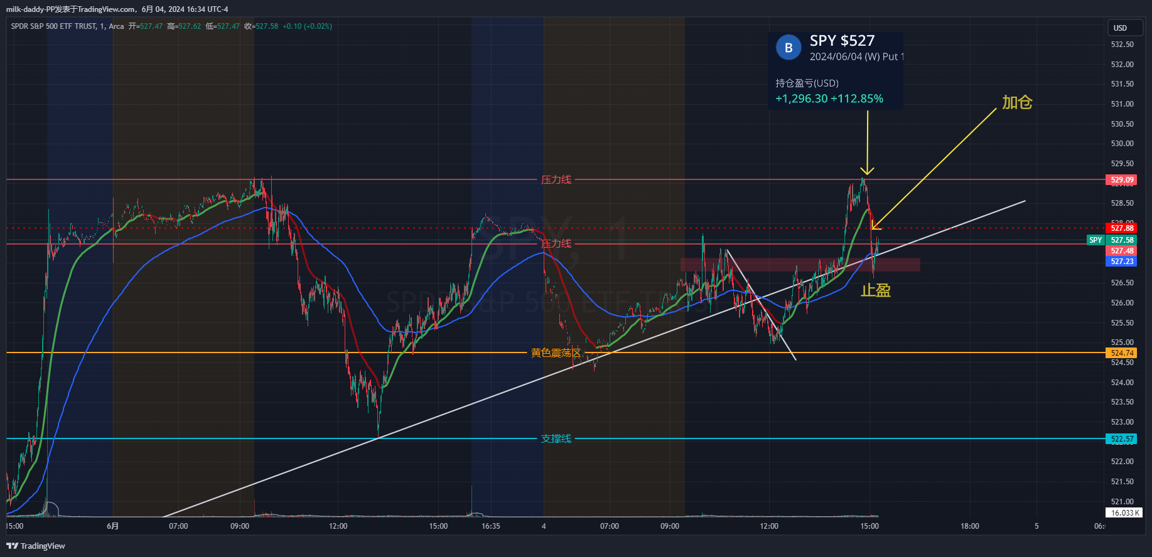Click the SPY $527 position card title
The image size is (1152, 557).
point(842,41)
